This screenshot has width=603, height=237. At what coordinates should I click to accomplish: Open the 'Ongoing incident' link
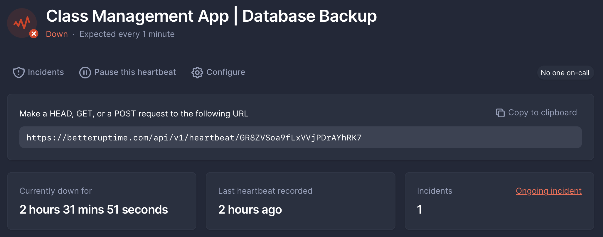pos(548,191)
